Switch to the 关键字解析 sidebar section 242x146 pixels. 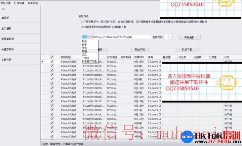click(x=20, y=49)
